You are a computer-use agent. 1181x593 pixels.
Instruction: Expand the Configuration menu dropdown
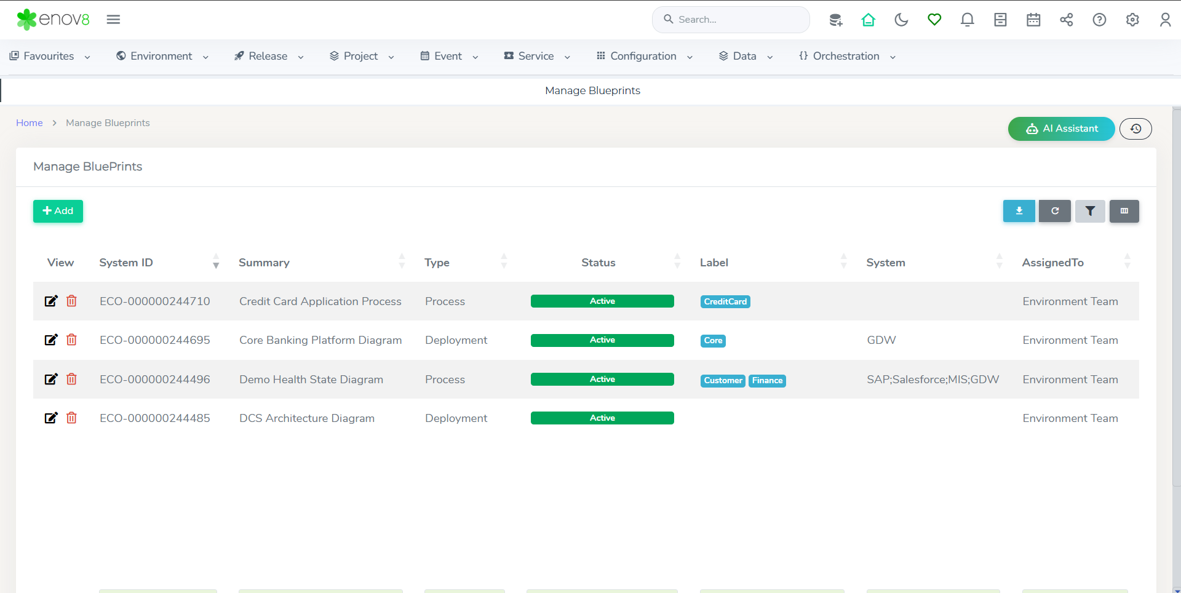(645, 56)
